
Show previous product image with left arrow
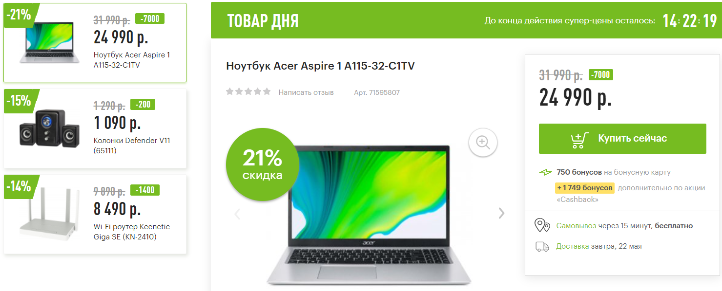(x=238, y=213)
